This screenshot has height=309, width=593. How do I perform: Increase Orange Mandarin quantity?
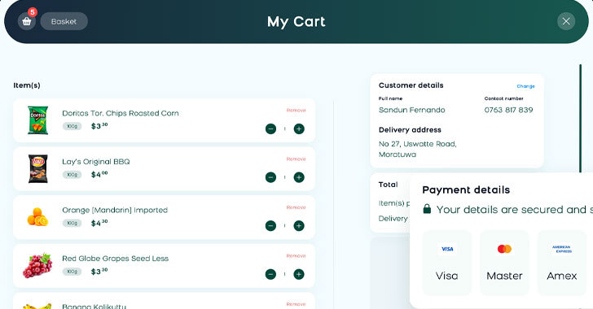point(299,225)
